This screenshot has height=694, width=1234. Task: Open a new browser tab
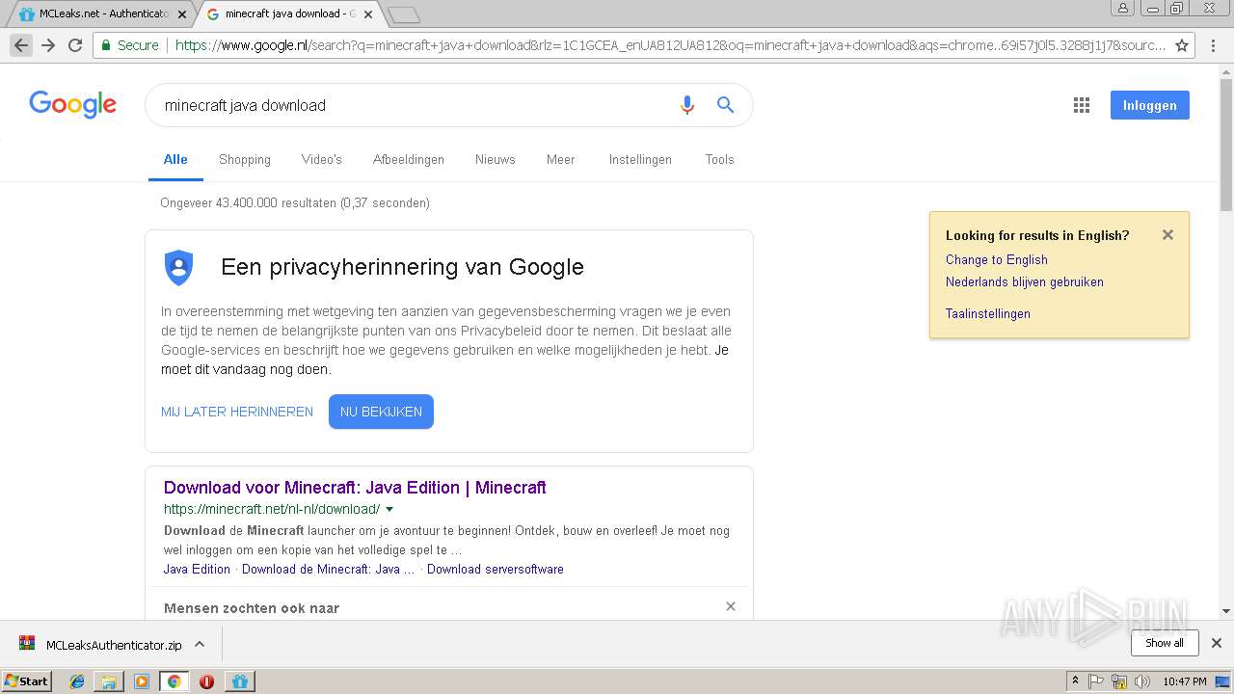pyautogui.click(x=404, y=14)
